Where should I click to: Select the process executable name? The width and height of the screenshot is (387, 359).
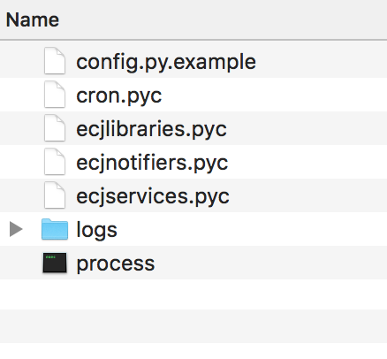tap(116, 264)
